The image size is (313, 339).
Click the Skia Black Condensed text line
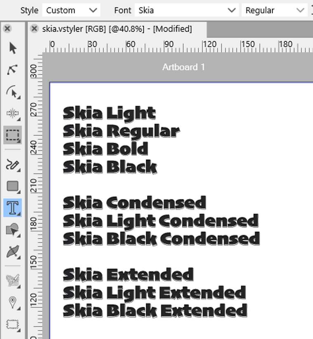[x=161, y=239]
